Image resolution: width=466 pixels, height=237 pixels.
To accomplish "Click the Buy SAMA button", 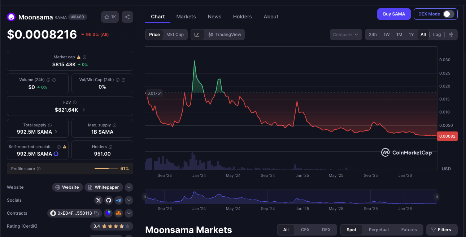I will (393, 14).
